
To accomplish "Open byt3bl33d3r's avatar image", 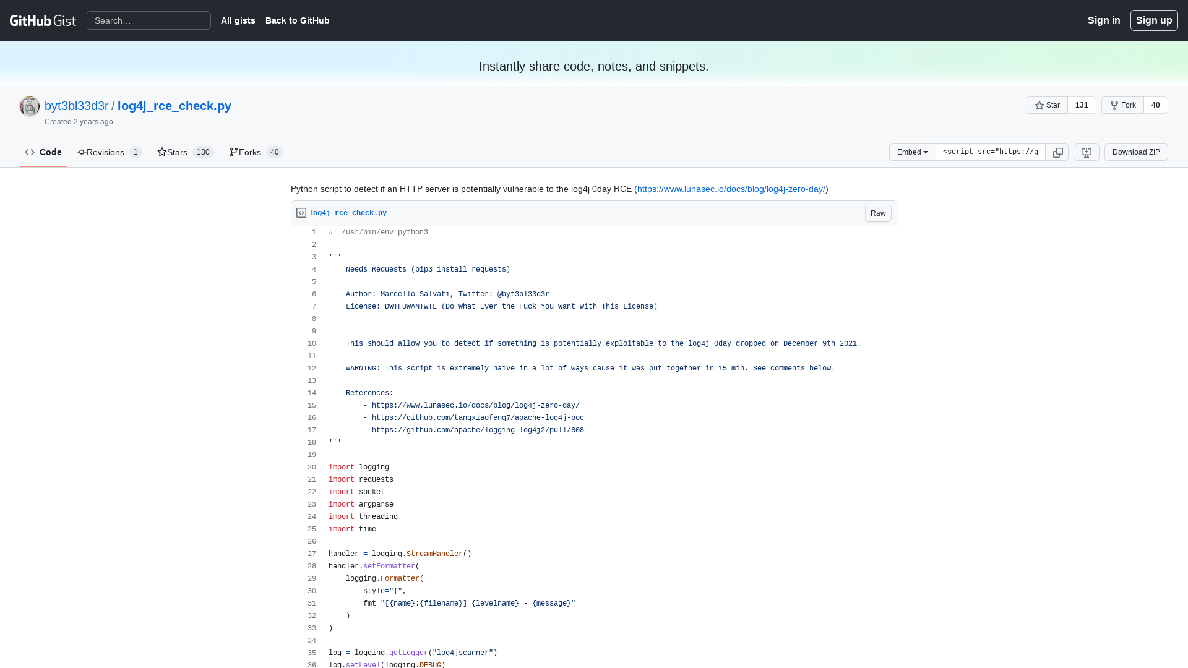I will (x=30, y=106).
